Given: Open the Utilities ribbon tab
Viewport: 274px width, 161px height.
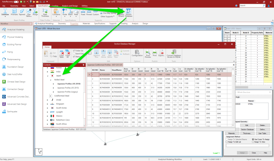Looking at the screenshot, I should [85, 6].
